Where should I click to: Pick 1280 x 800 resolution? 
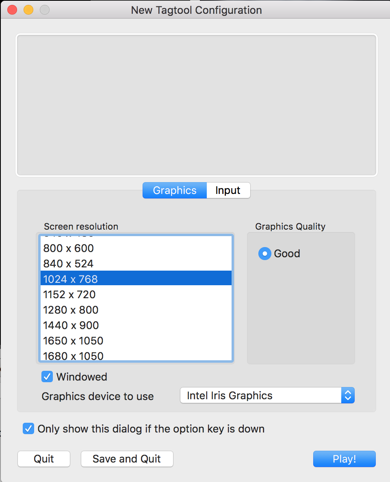click(x=71, y=310)
